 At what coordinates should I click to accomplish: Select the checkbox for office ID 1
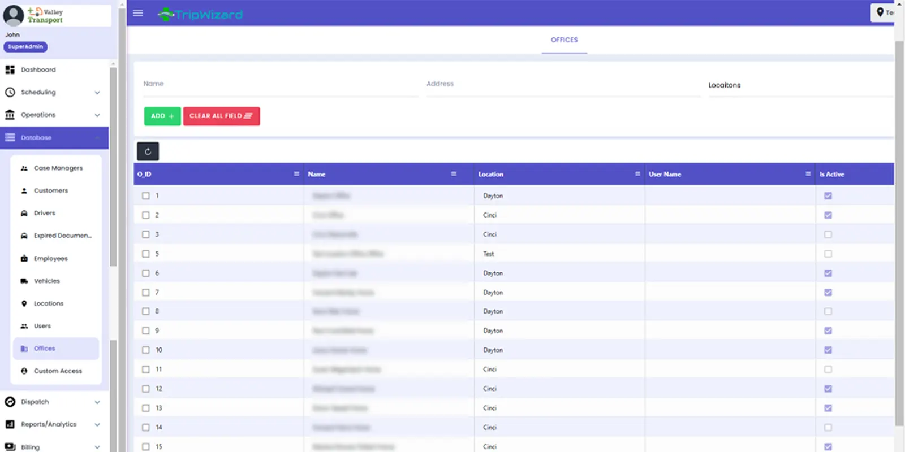click(146, 195)
